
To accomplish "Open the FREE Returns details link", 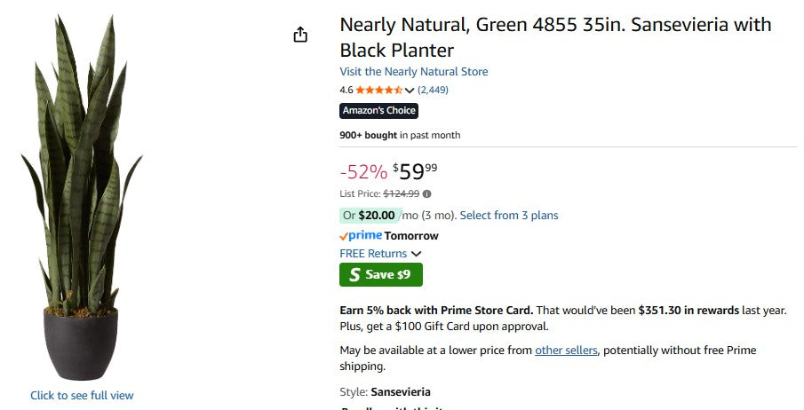I will click(373, 254).
